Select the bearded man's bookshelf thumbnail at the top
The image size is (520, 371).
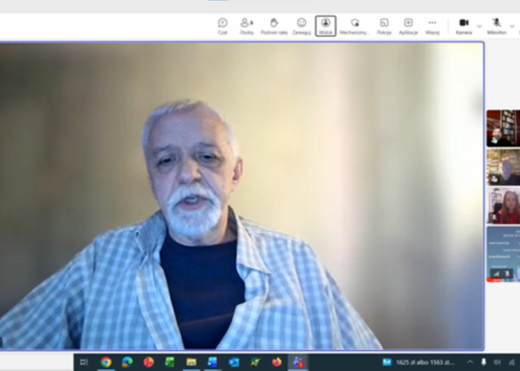(503, 128)
